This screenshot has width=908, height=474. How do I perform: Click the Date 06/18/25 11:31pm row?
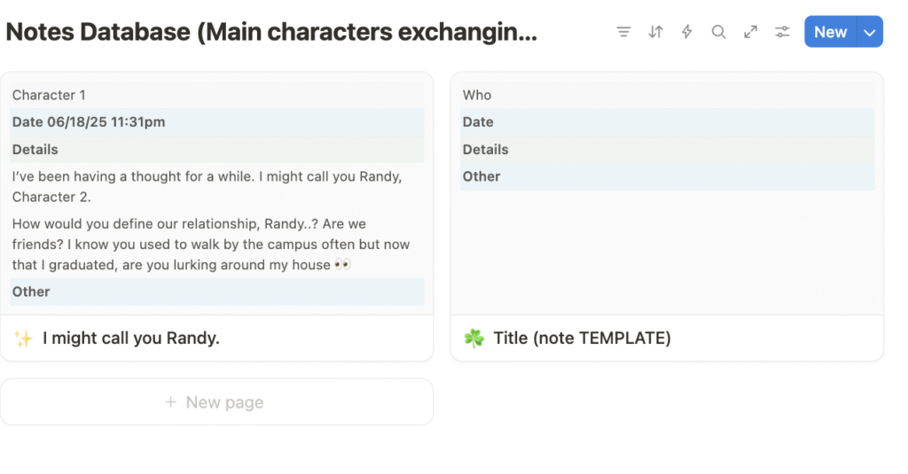click(x=217, y=122)
